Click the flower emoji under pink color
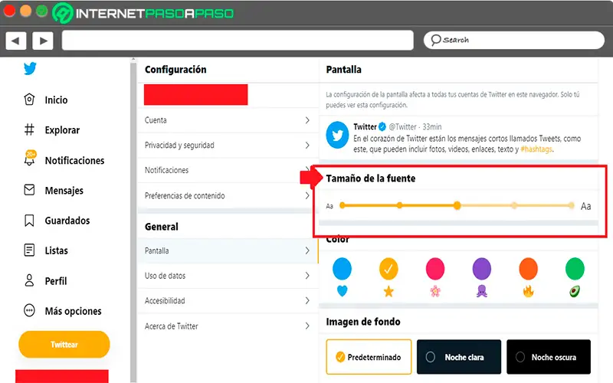This screenshot has width=613, height=383. 435,291
